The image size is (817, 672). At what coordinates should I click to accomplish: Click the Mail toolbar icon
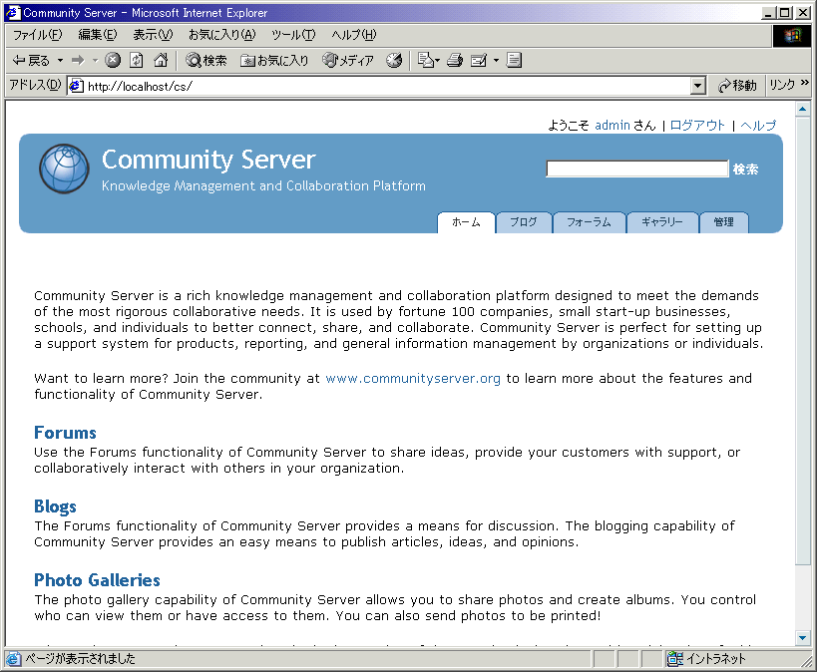[x=426, y=61]
